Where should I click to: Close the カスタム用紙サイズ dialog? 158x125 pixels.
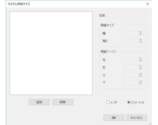point(148,4)
